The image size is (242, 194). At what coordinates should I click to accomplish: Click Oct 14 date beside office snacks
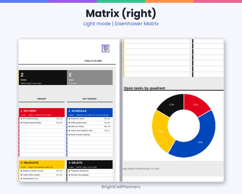click(x=59, y=175)
